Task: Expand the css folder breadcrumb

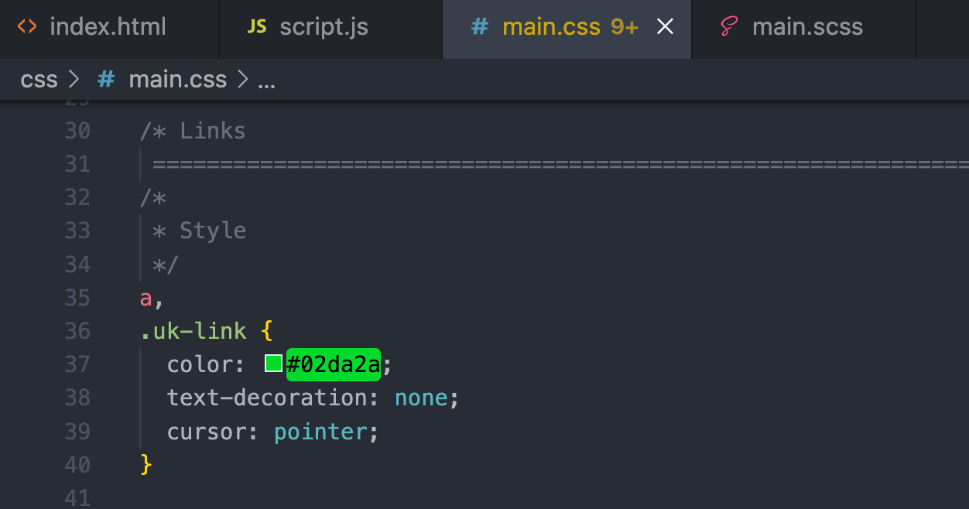Action: (39, 79)
